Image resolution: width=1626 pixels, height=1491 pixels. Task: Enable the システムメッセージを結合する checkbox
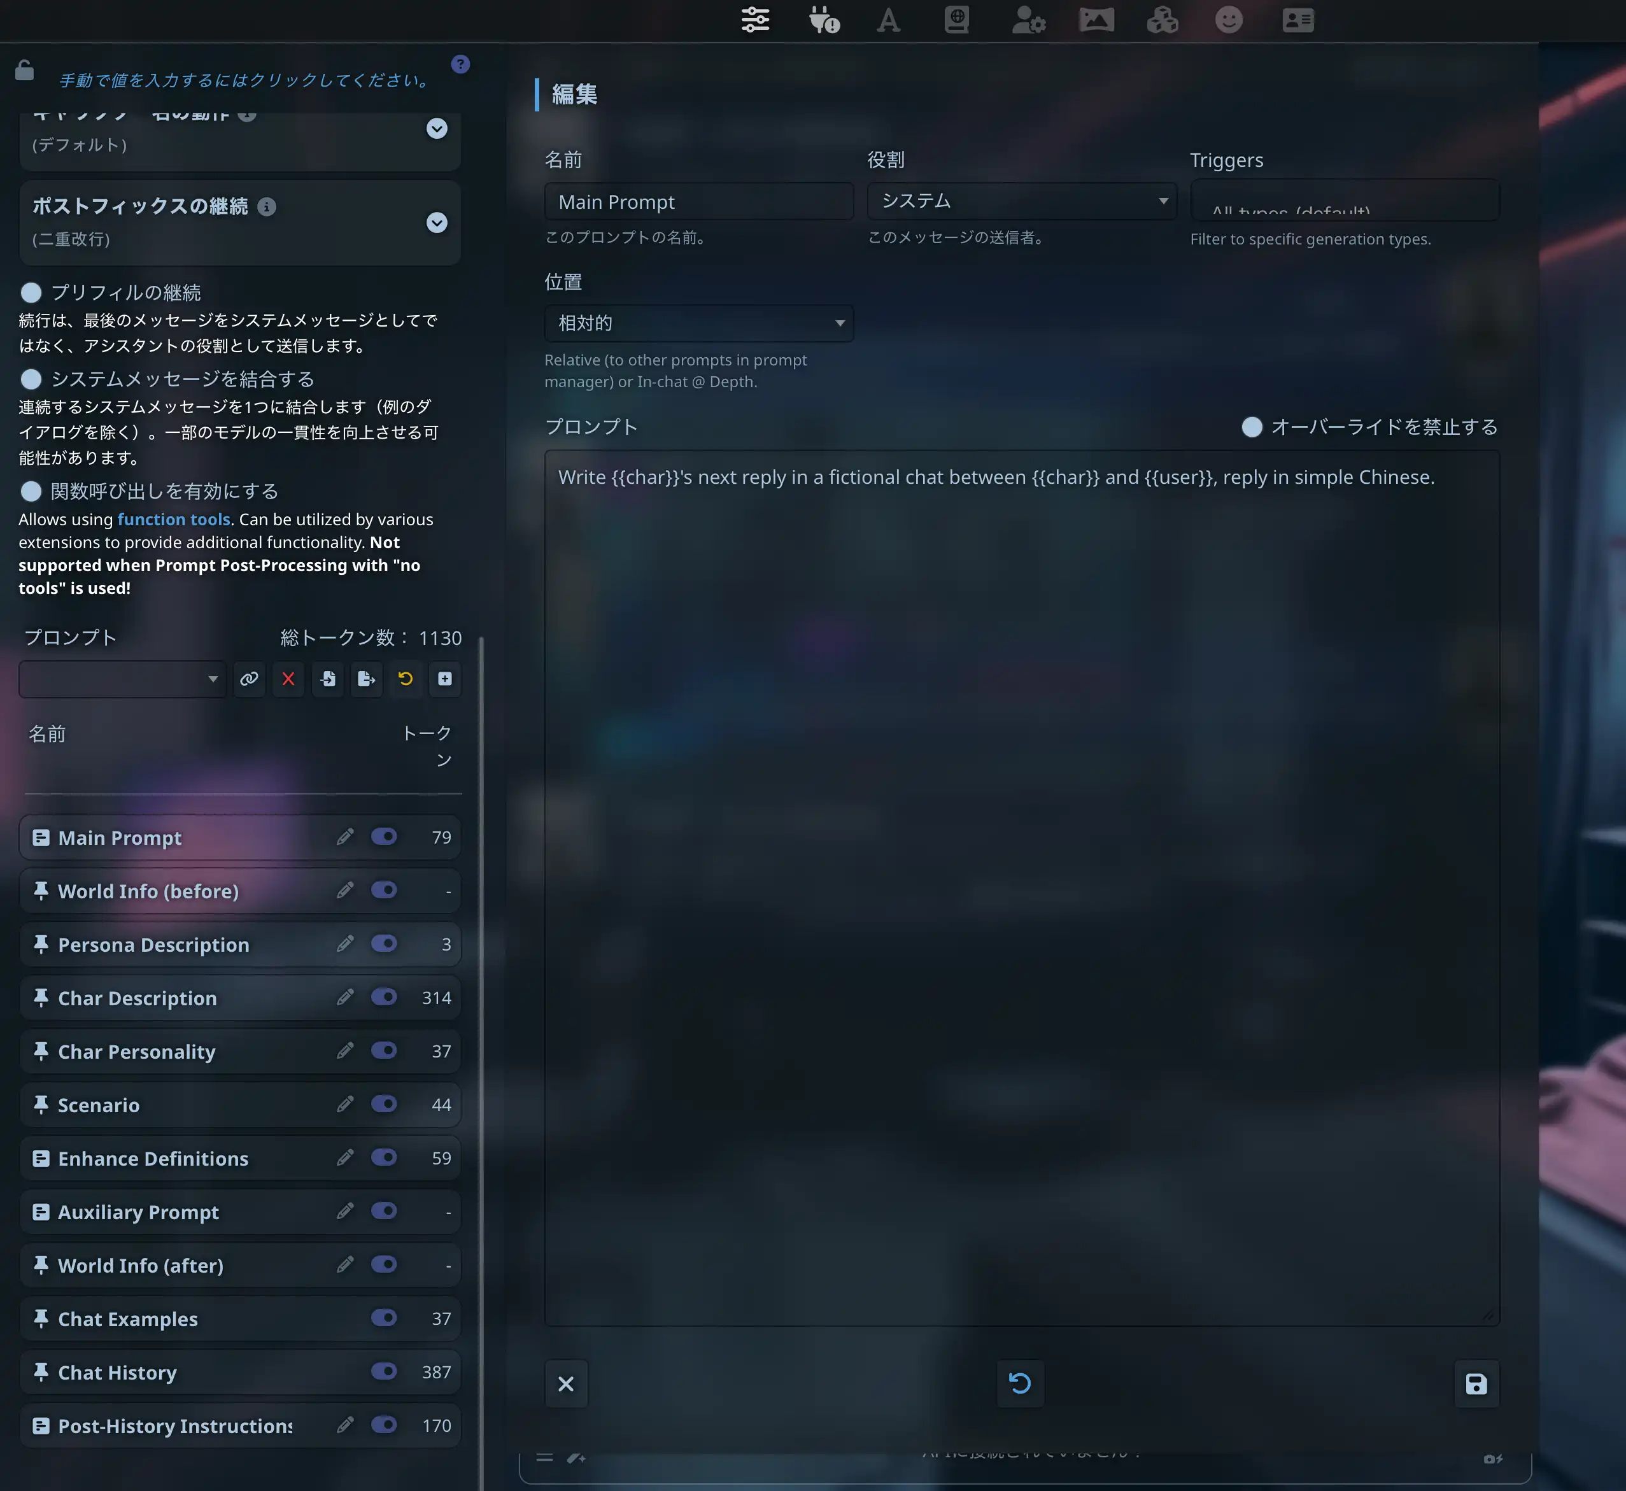31,379
